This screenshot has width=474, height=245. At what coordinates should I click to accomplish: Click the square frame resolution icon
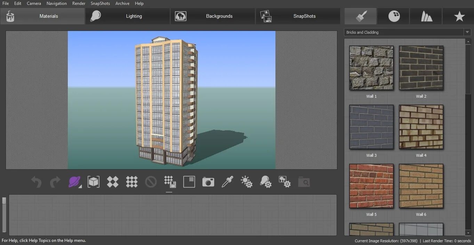[x=189, y=182]
